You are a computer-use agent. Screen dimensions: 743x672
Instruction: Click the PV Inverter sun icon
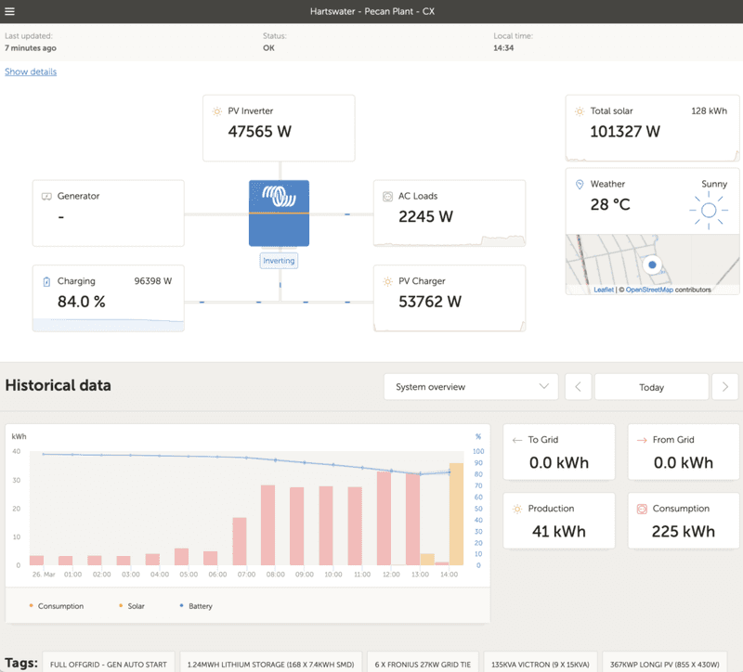click(216, 110)
